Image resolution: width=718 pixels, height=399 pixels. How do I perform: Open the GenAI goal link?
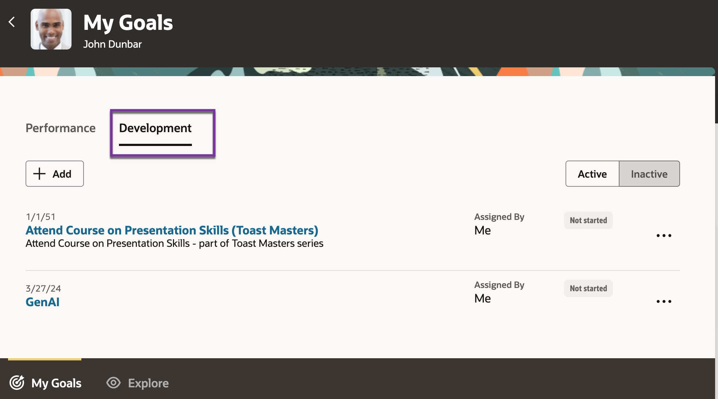pos(43,302)
